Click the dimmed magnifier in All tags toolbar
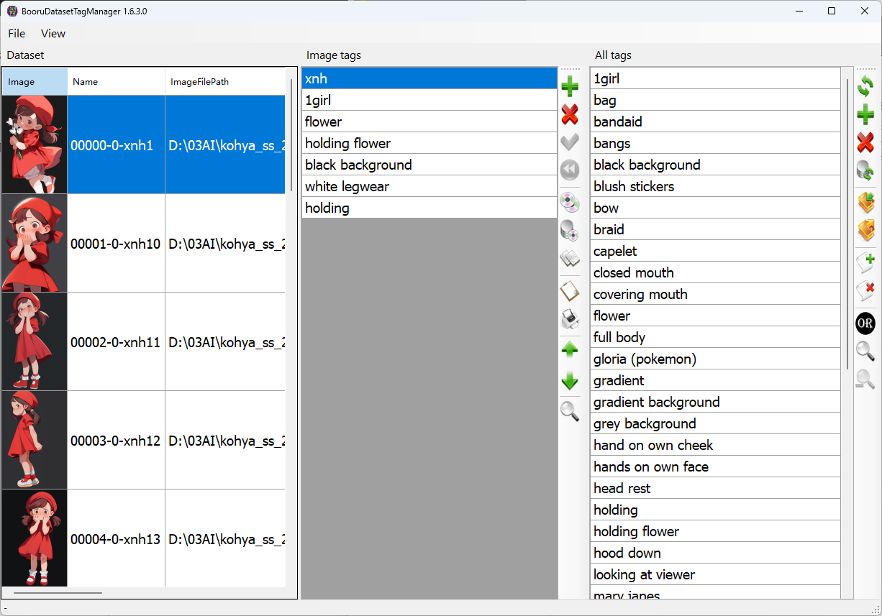This screenshot has height=616, width=882. click(865, 379)
